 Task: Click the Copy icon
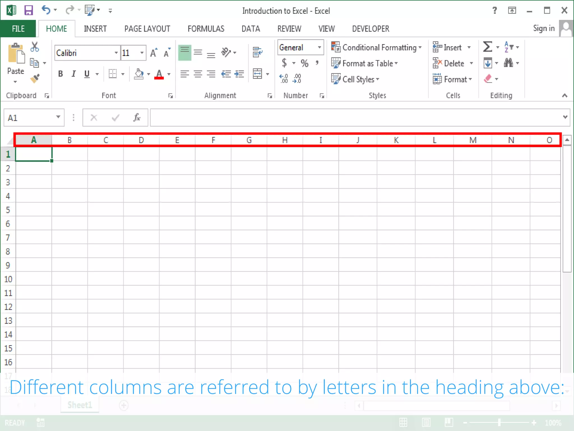(34, 63)
